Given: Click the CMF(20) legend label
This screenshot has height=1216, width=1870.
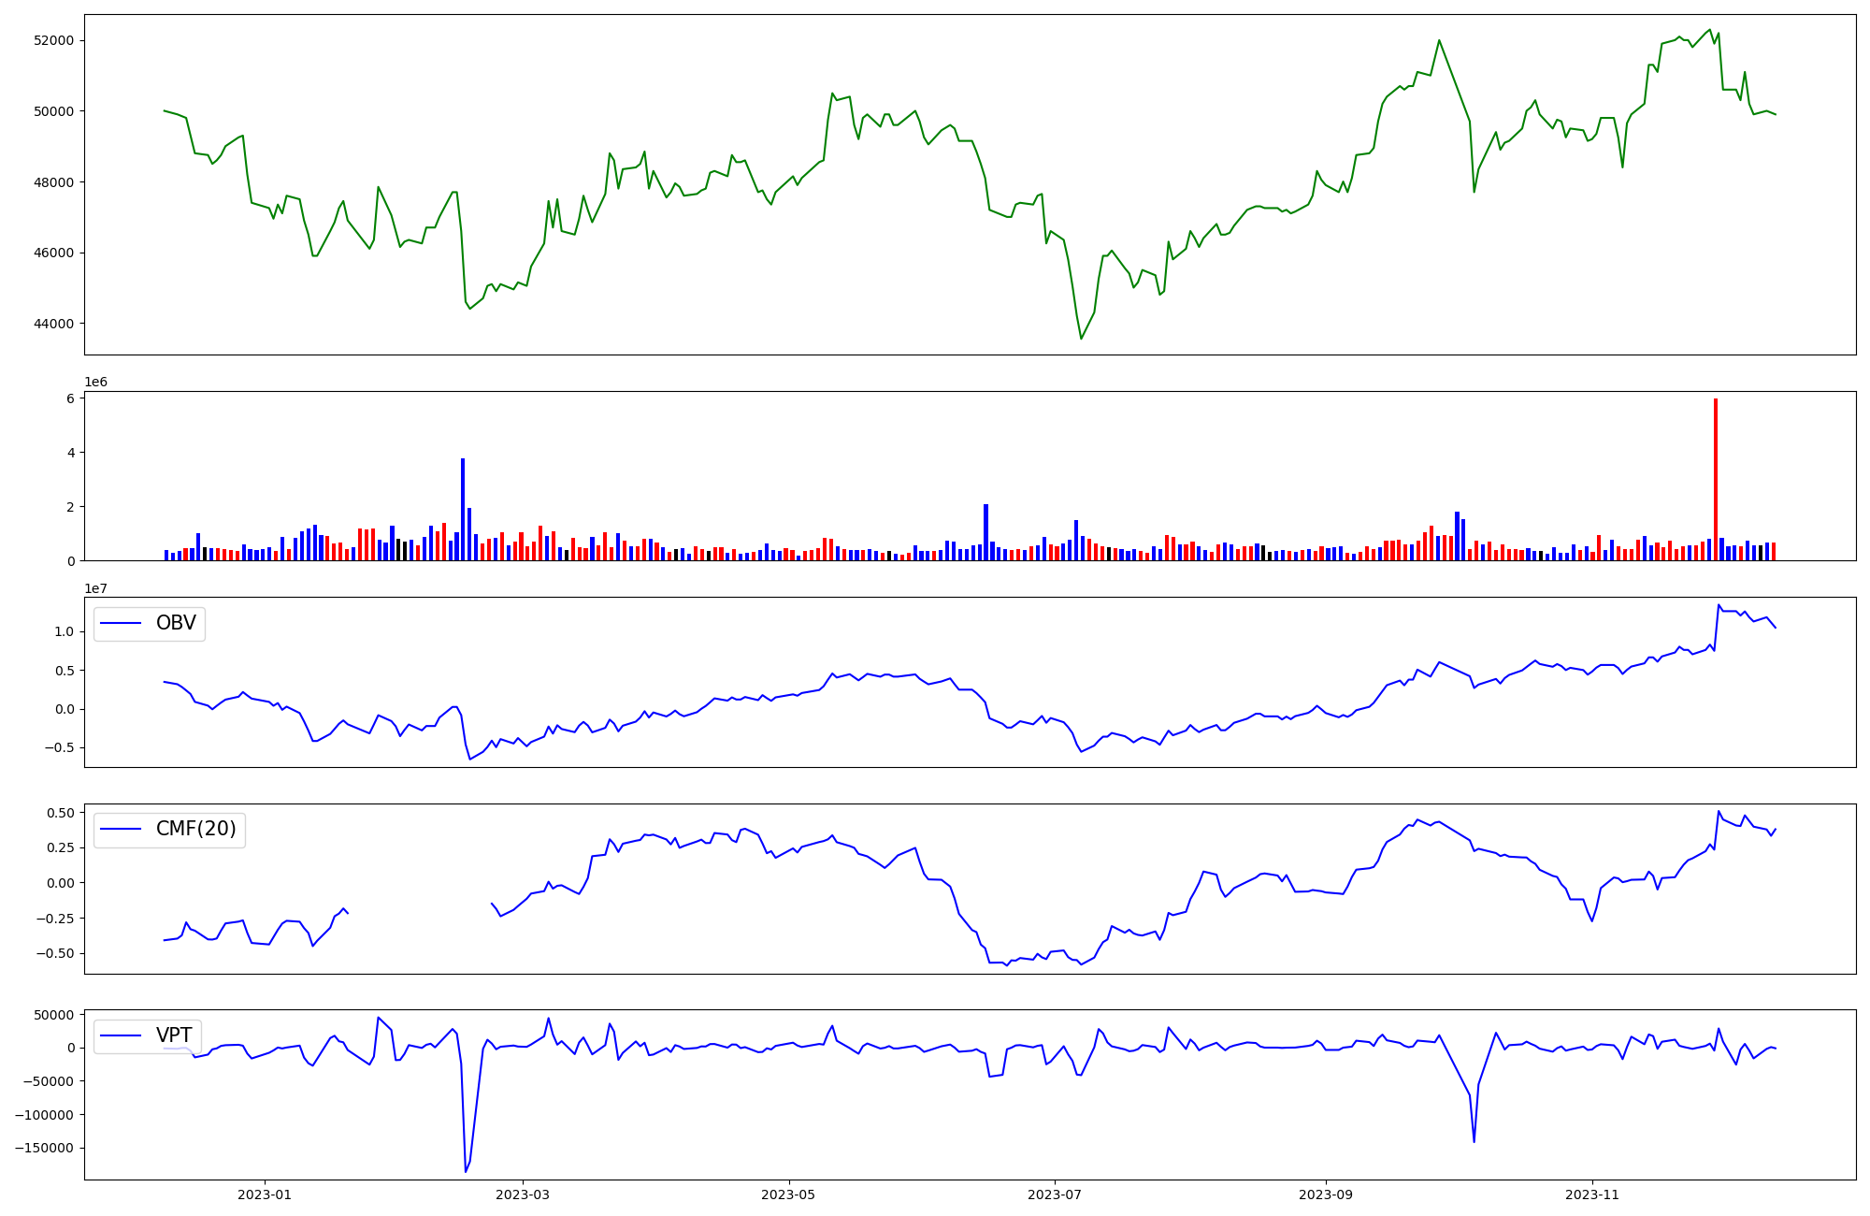Looking at the screenshot, I should coord(195,829).
